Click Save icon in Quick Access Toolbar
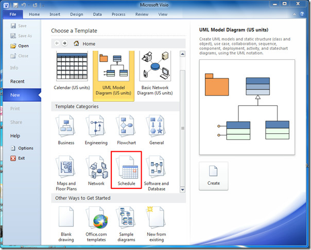 [15, 5]
